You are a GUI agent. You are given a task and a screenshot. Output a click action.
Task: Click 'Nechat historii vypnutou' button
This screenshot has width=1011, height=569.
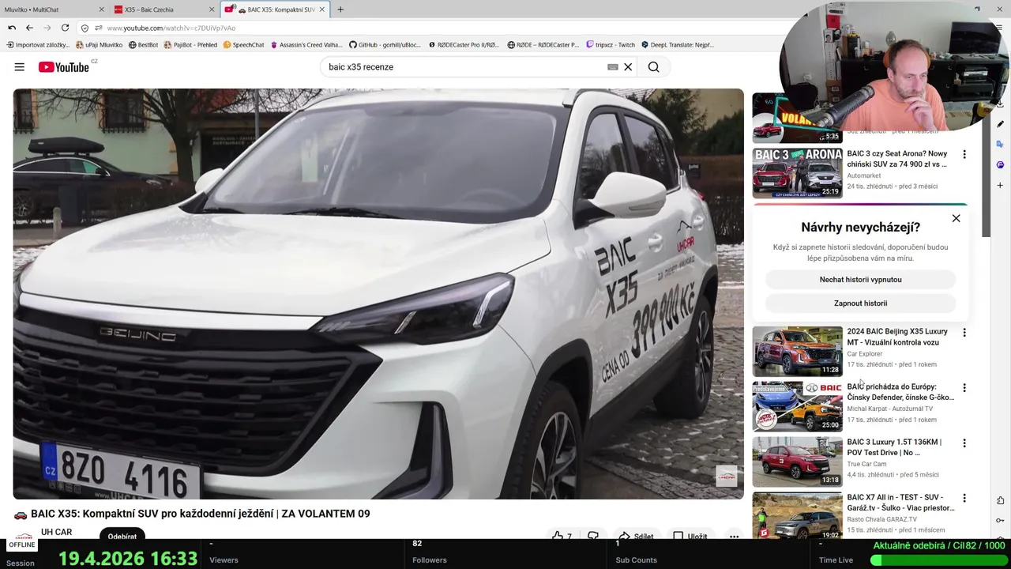tap(860, 280)
